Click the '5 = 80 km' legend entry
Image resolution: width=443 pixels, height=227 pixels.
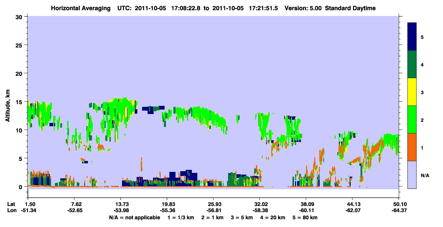[x=305, y=217]
